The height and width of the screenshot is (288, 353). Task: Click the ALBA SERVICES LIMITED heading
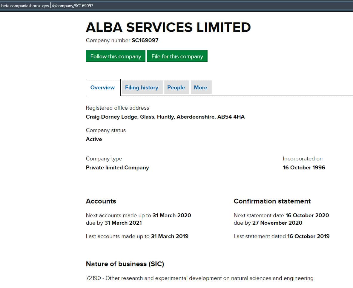[168, 27]
